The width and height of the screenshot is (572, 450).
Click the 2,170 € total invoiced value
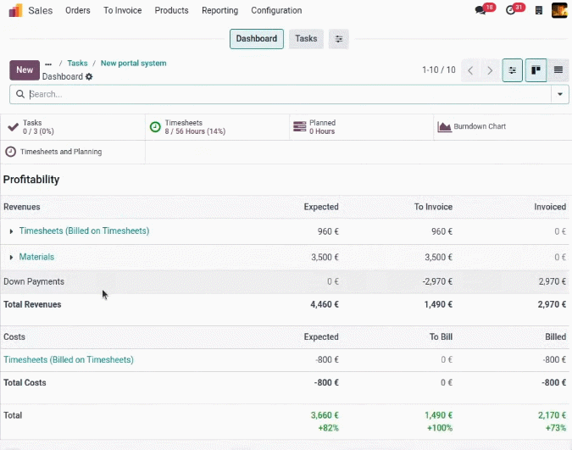552,415
